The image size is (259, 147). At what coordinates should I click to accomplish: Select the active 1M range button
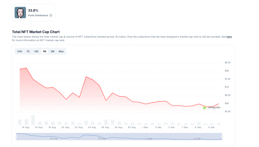(44, 51)
